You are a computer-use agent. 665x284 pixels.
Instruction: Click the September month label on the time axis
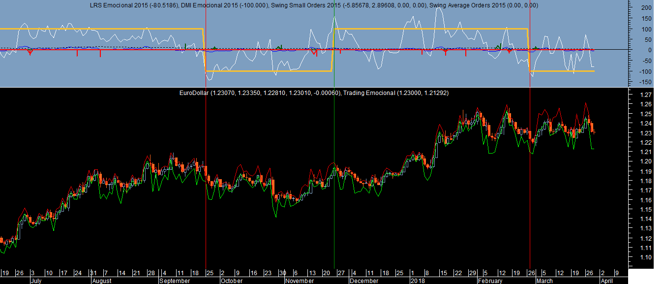(x=175, y=281)
